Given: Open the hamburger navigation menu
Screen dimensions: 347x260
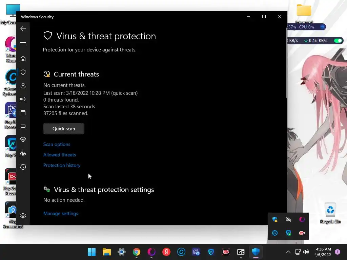Looking at the screenshot, I should [23, 42].
